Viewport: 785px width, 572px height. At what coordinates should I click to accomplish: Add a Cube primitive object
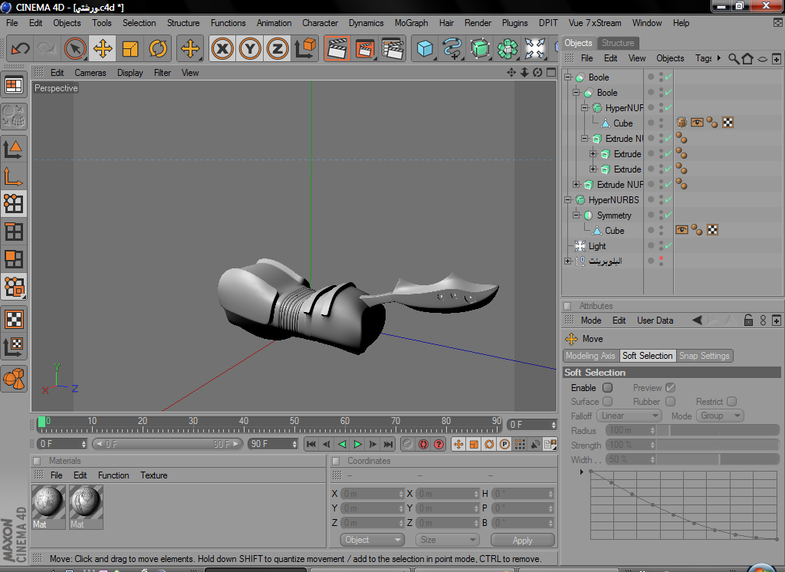pyautogui.click(x=425, y=49)
